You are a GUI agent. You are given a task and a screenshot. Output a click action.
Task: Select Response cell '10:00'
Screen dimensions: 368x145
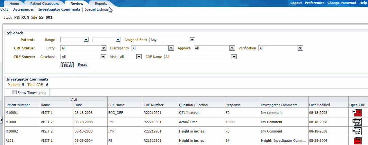tap(242, 122)
